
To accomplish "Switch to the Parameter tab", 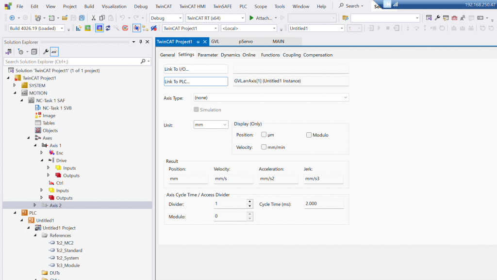I will point(207,55).
